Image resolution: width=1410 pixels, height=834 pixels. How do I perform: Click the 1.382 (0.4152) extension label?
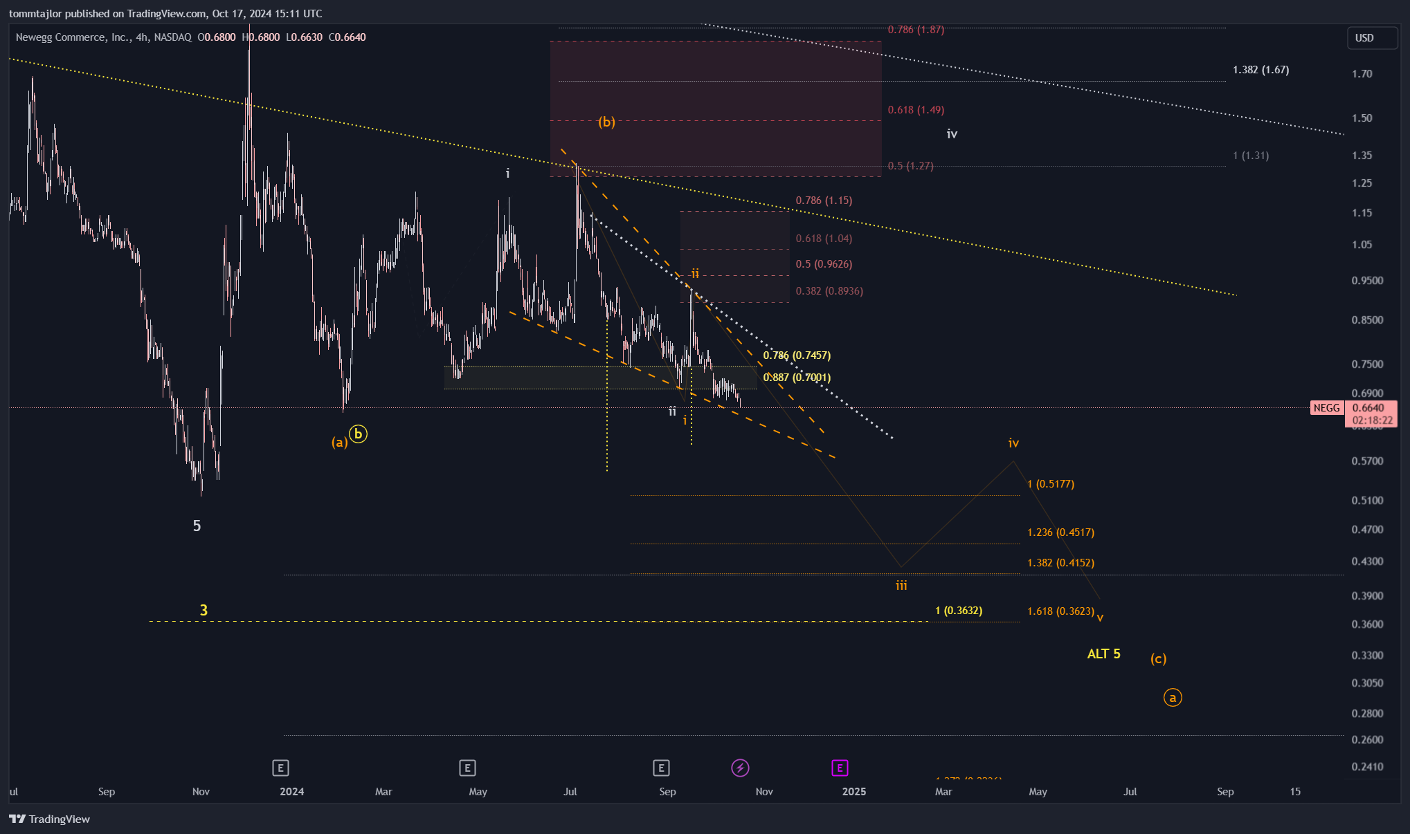(1061, 563)
